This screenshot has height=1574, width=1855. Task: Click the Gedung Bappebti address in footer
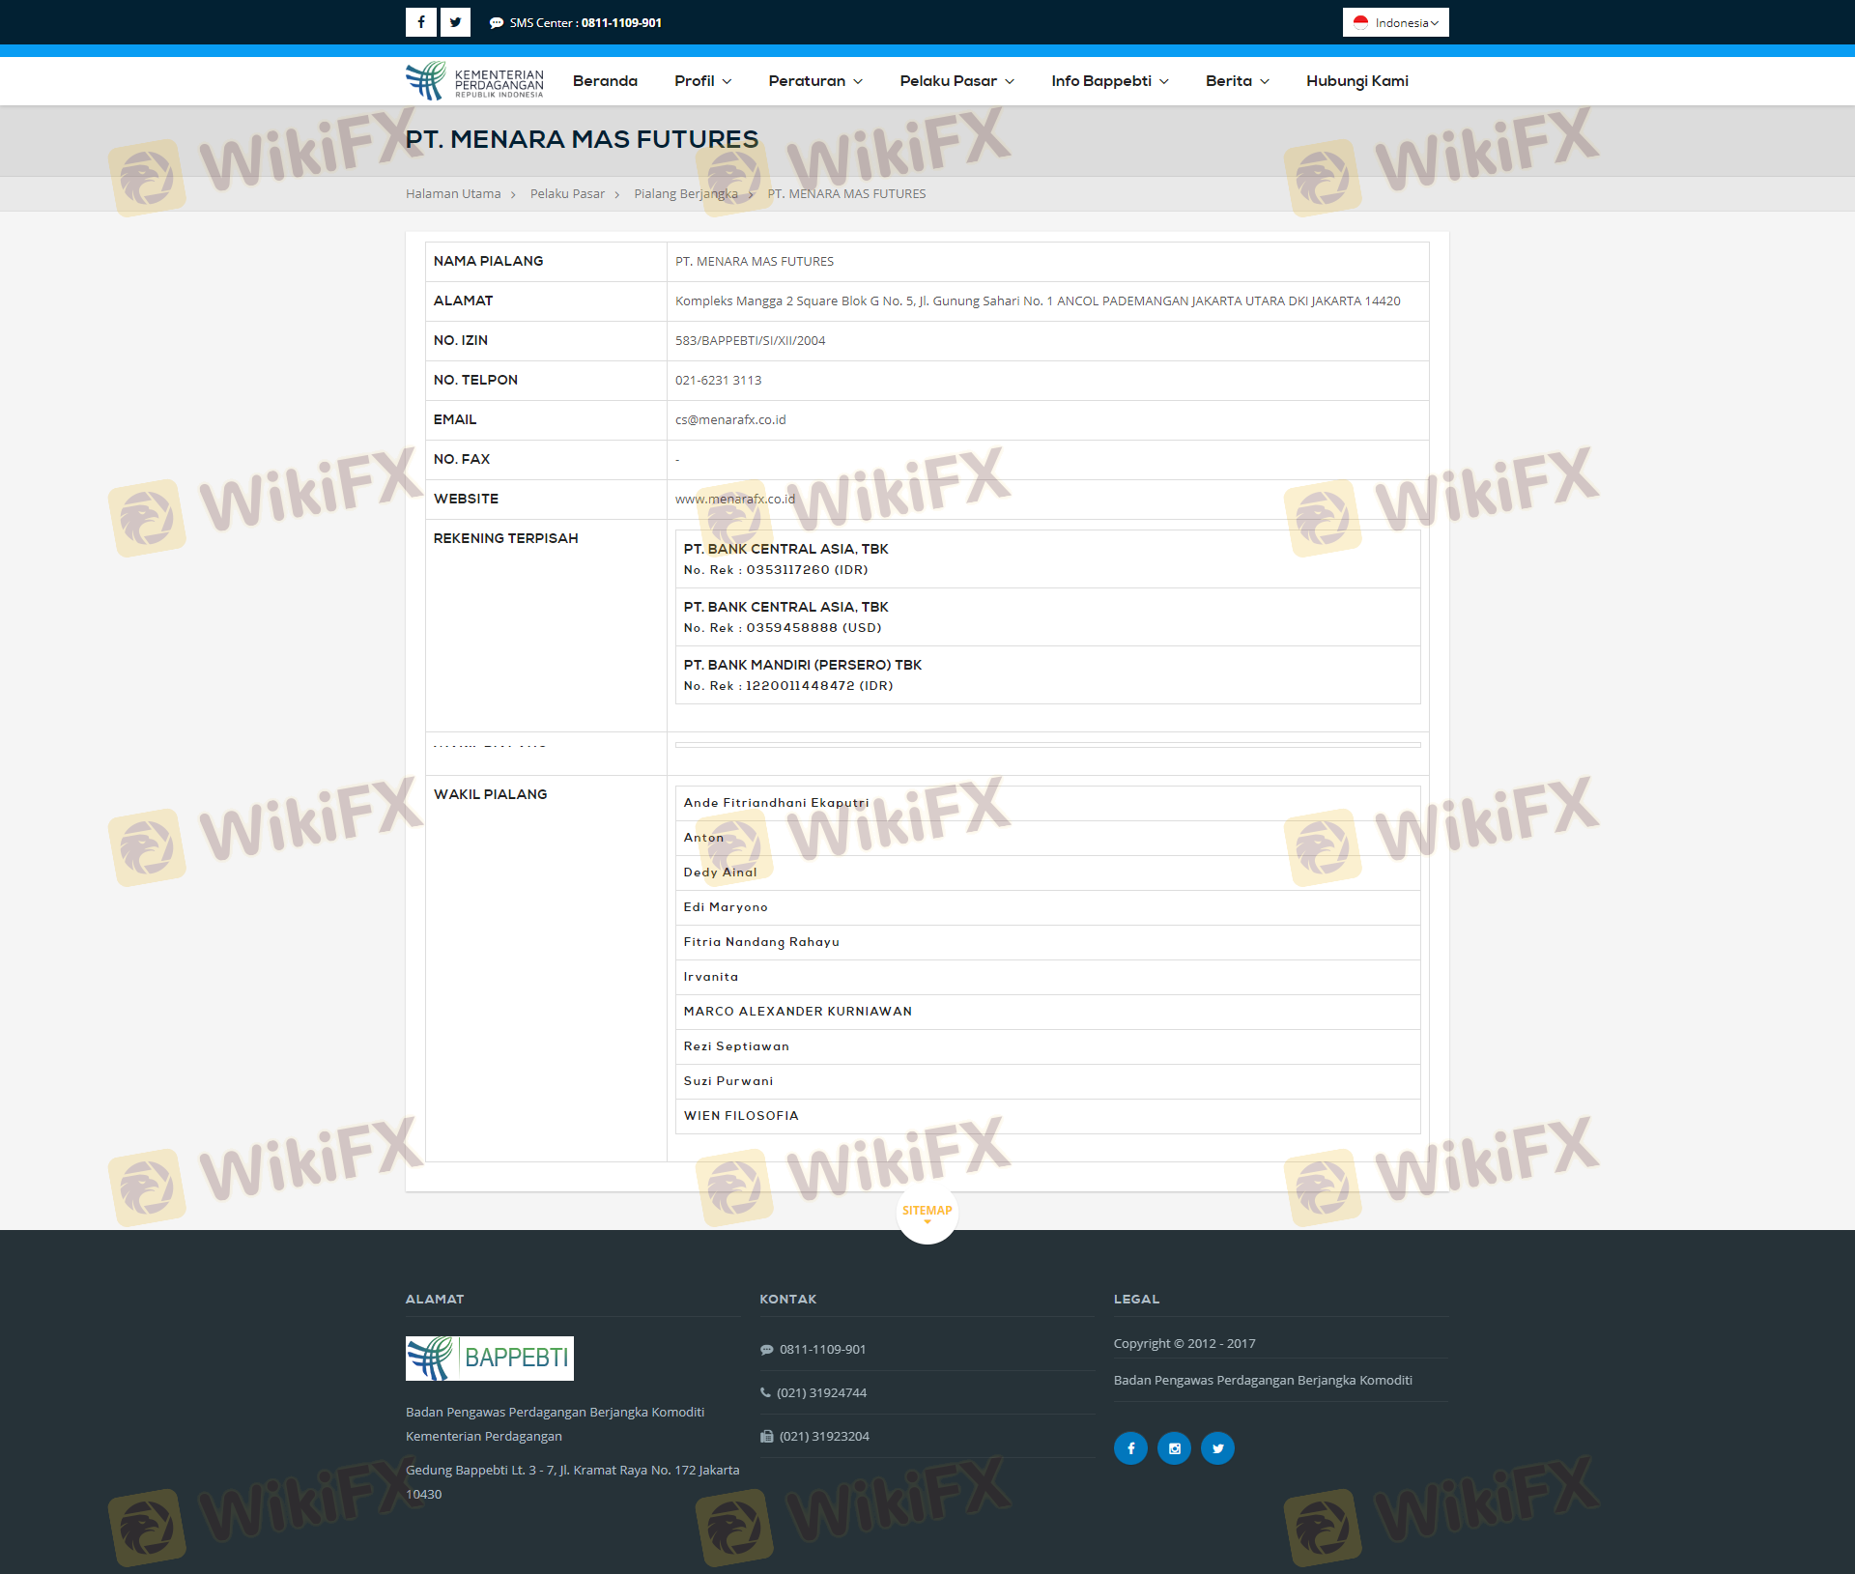(572, 1482)
